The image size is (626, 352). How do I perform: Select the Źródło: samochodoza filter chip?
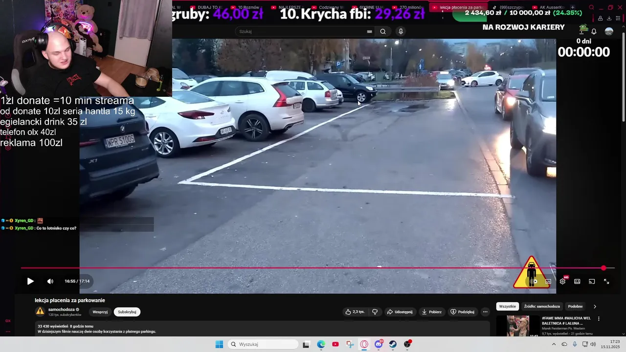[541, 307]
